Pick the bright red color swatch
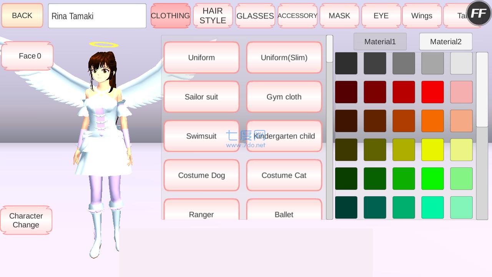Screen dimensions: 492x277 point(432,92)
